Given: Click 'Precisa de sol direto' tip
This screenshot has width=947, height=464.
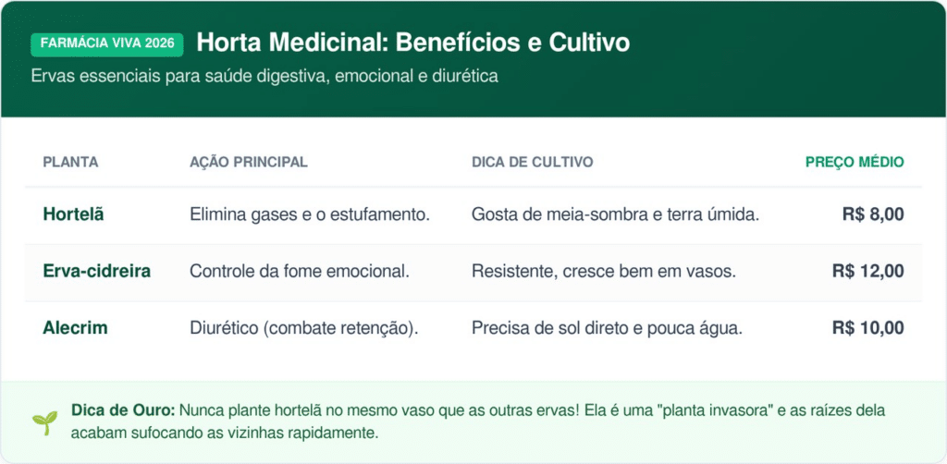Looking at the screenshot, I should pyautogui.click(x=607, y=327).
